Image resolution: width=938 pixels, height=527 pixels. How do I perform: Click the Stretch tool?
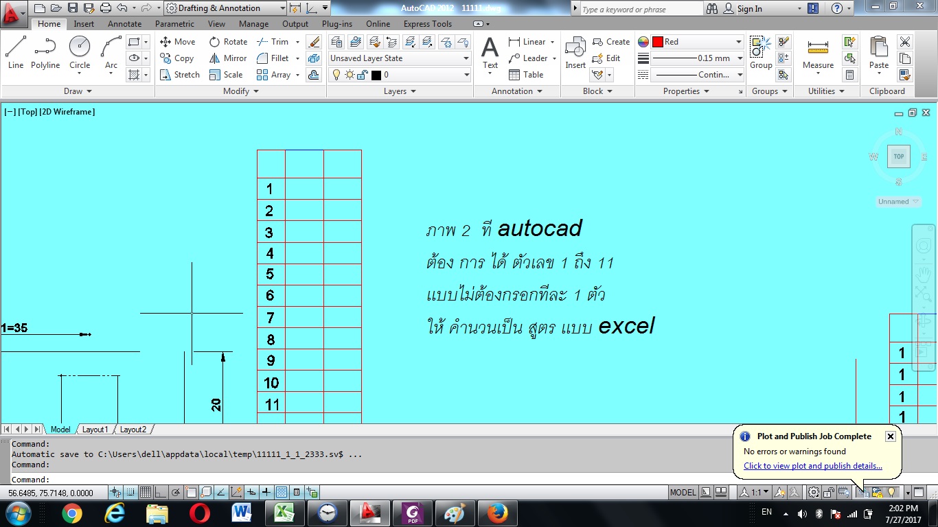pos(180,75)
